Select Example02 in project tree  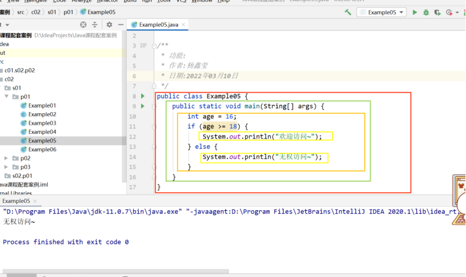tap(42, 114)
